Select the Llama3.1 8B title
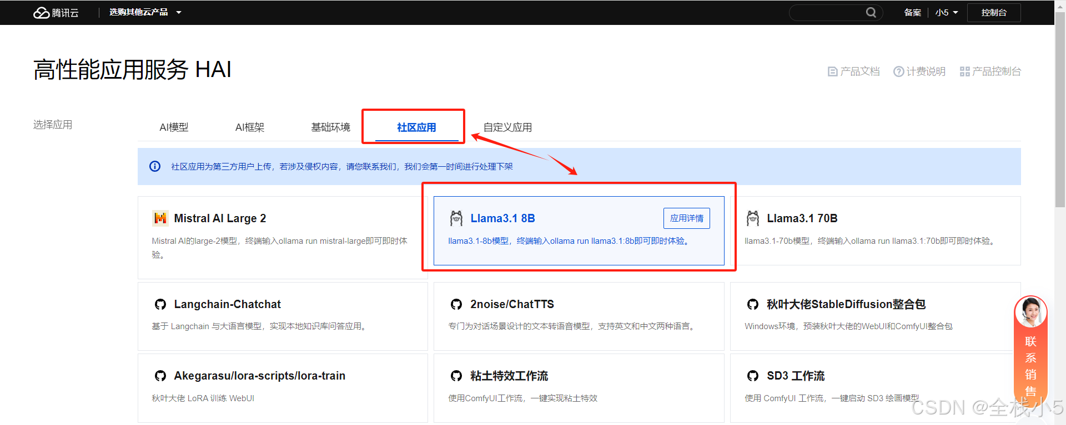Viewport: 1066px width, 425px height. click(502, 218)
